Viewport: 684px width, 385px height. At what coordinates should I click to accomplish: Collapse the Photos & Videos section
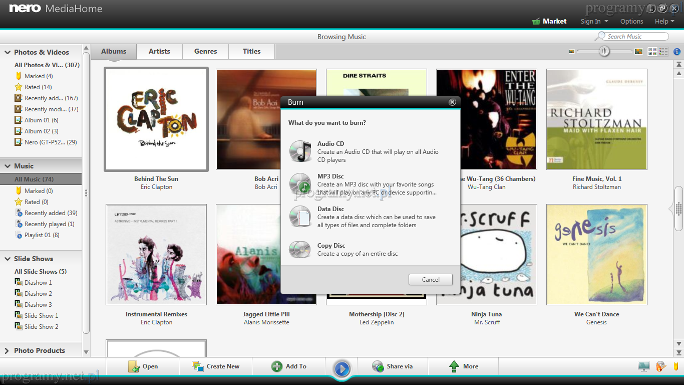[8, 52]
